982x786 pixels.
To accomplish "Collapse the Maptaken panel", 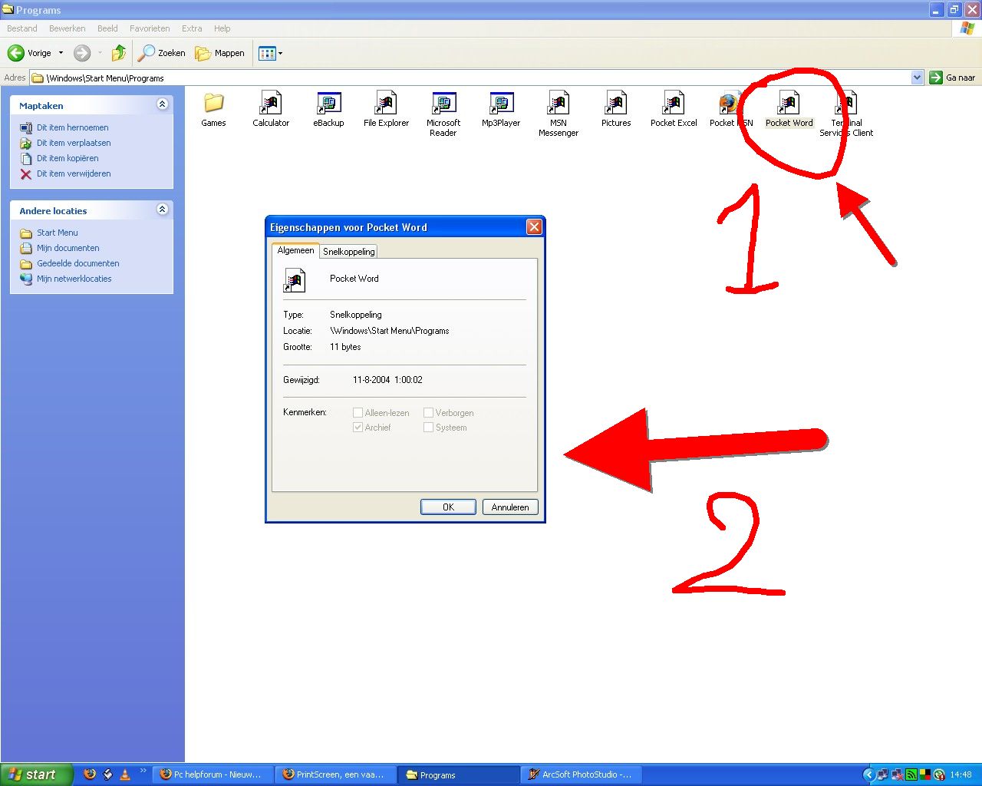I will tap(162, 104).
